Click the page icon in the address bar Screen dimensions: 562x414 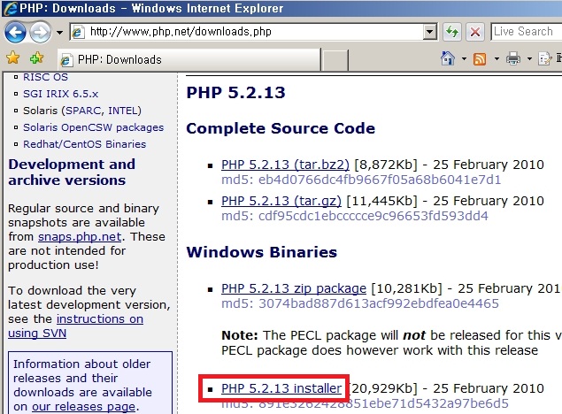pyautogui.click(x=78, y=32)
